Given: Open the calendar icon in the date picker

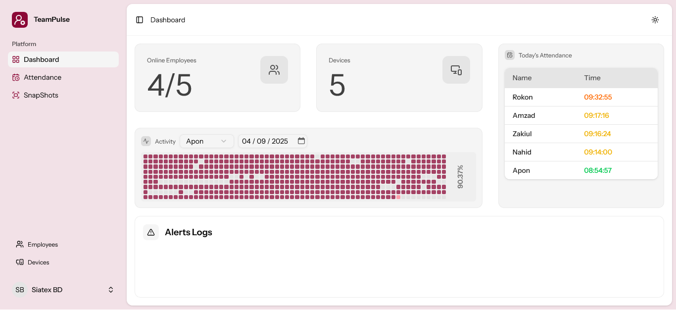Looking at the screenshot, I should tap(301, 141).
